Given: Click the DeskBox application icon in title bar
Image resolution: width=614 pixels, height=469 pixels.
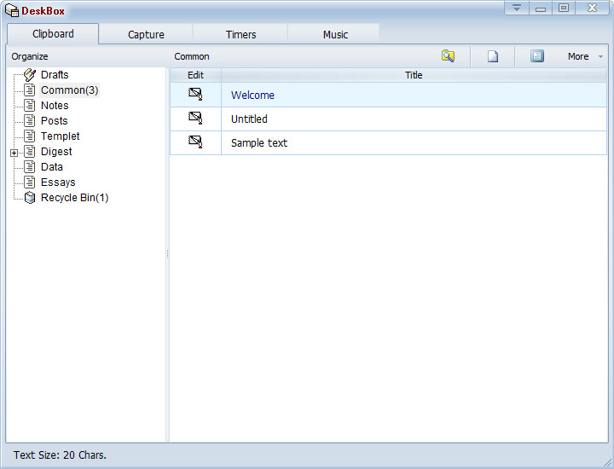Looking at the screenshot, I should (x=12, y=10).
